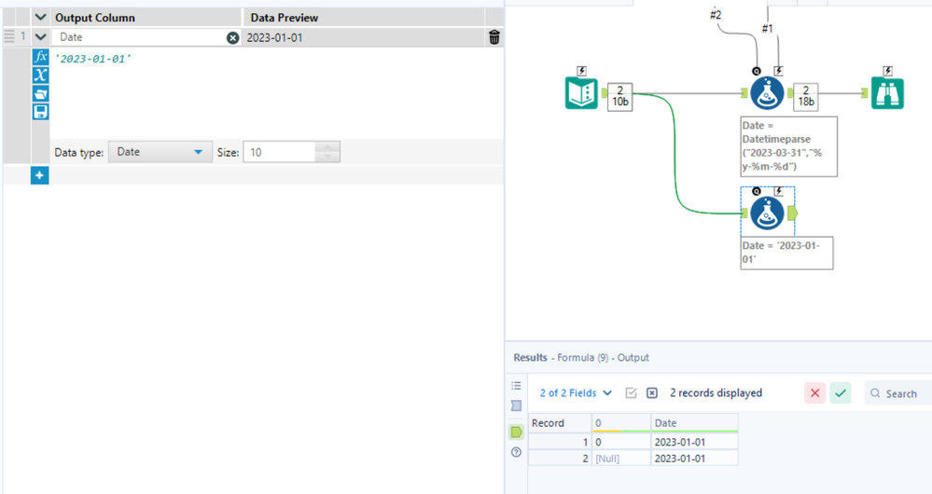
Task: Click the green checkmark apply button
Action: pyautogui.click(x=841, y=393)
